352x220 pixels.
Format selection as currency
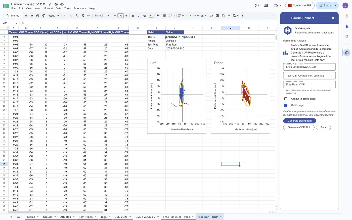click(x=65, y=16)
